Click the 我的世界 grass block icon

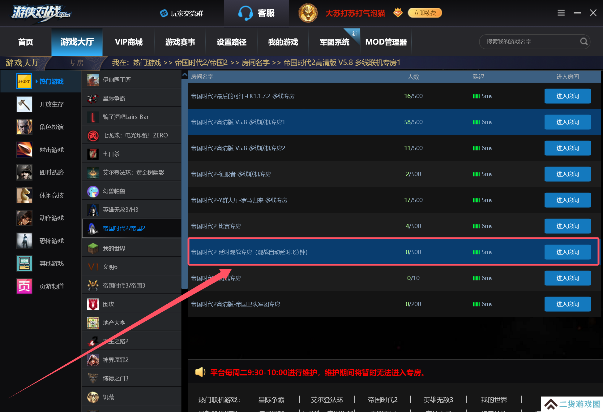click(93, 248)
